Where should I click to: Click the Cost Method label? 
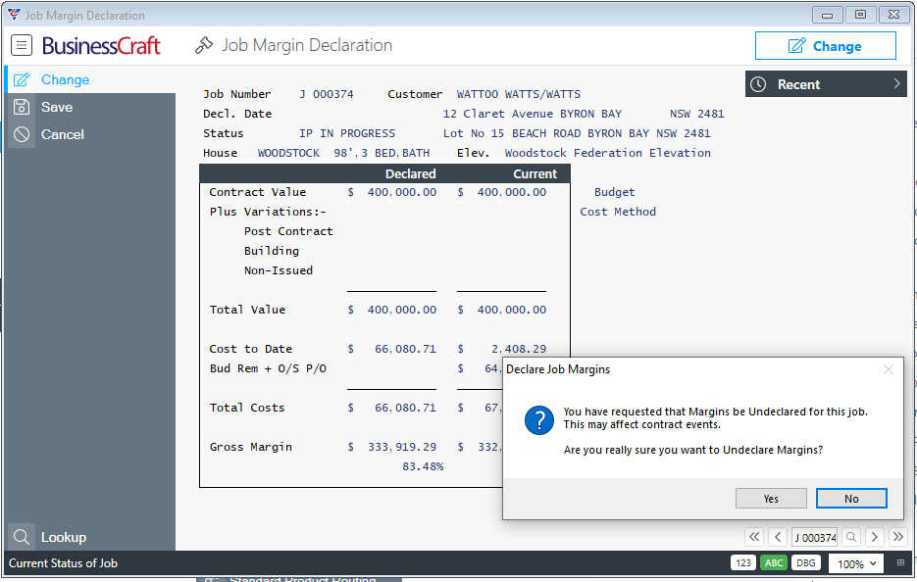pyautogui.click(x=618, y=212)
